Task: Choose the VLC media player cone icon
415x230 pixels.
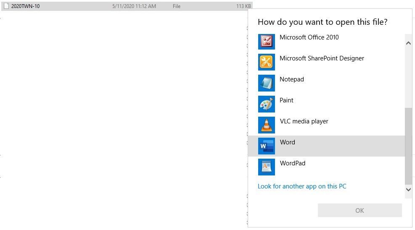Action: [266, 125]
